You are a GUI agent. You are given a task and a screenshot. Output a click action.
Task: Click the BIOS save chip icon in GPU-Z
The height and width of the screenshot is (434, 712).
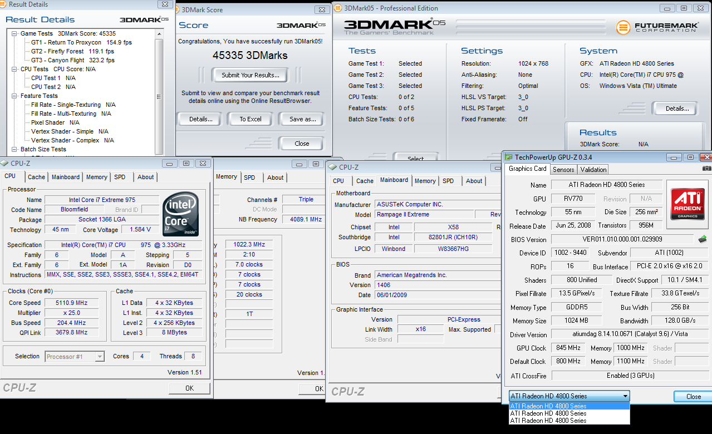(703, 239)
